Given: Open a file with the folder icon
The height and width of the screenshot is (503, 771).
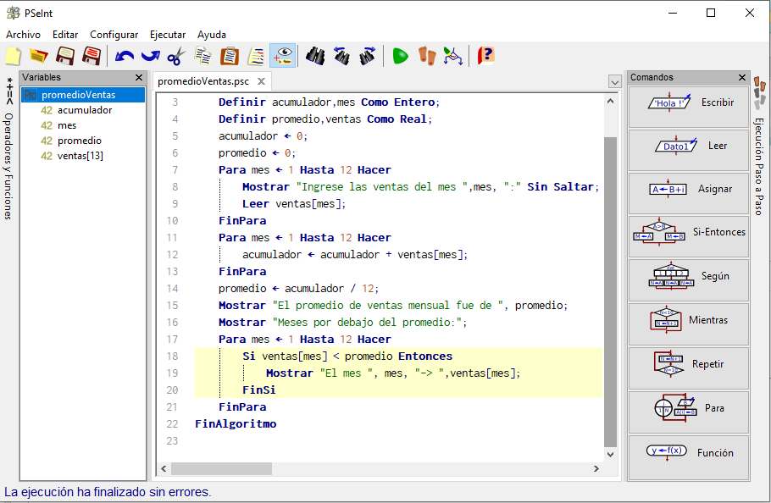Looking at the screenshot, I should tap(38, 56).
